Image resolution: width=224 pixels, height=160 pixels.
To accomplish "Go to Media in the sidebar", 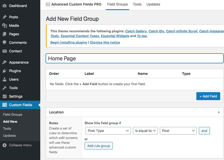I will [14, 26].
